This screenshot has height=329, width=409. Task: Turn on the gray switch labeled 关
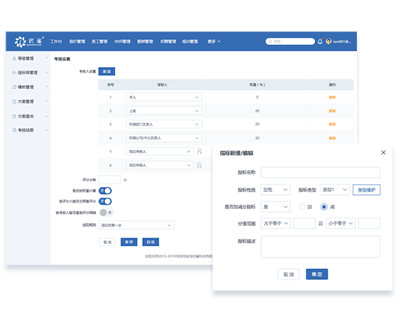(x=106, y=213)
